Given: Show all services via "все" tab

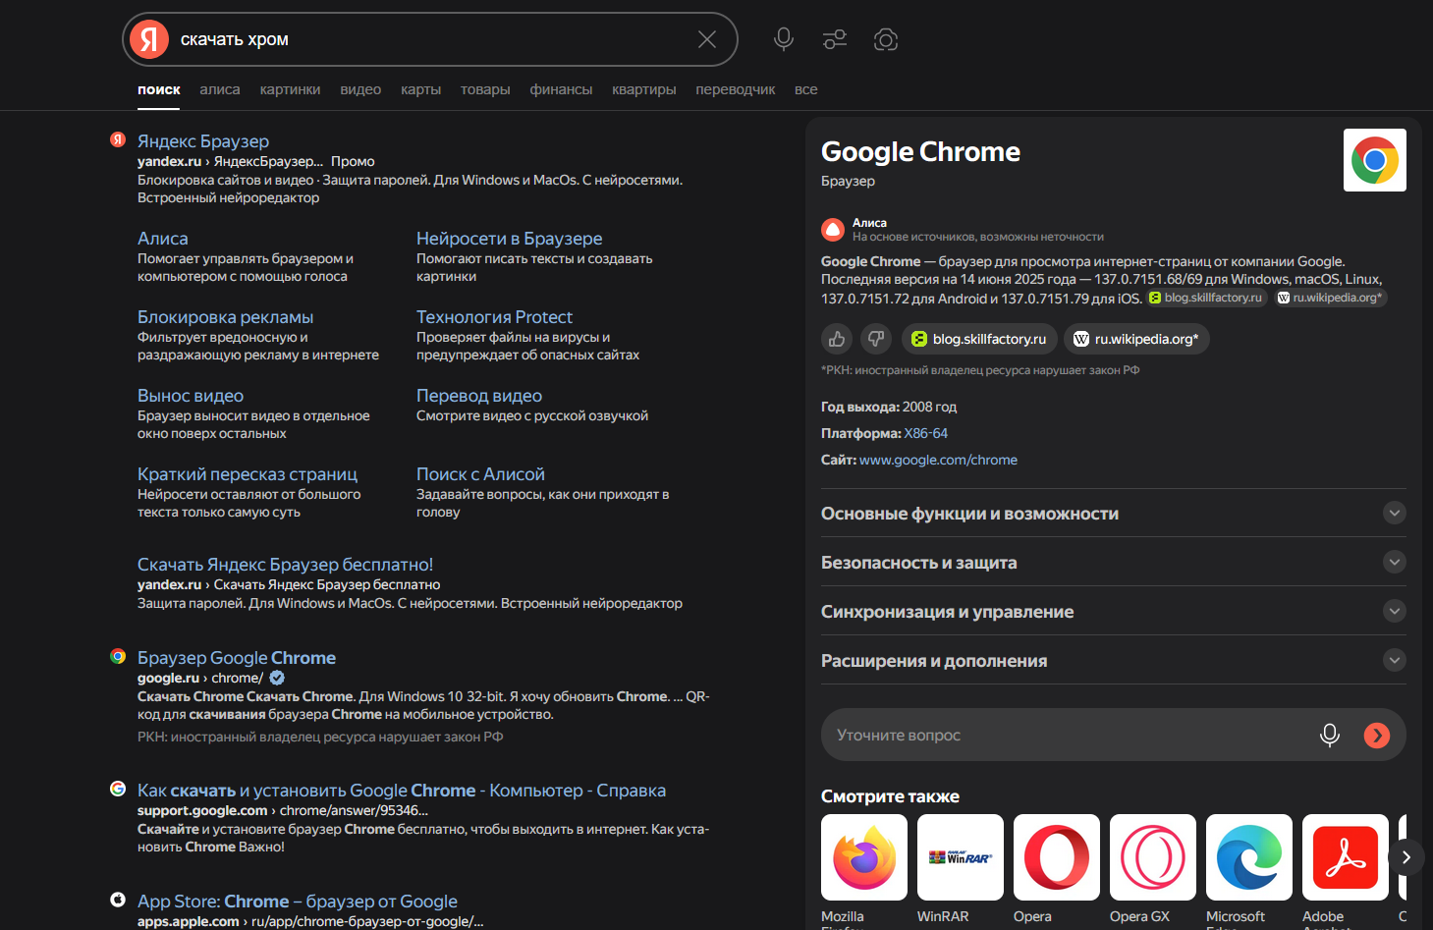Looking at the screenshot, I should pos(806,89).
